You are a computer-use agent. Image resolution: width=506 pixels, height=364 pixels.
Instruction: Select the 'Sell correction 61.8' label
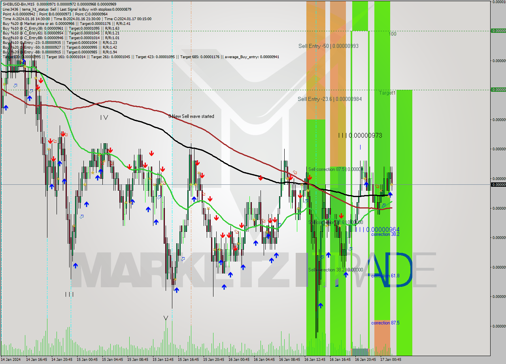[x=335, y=222]
